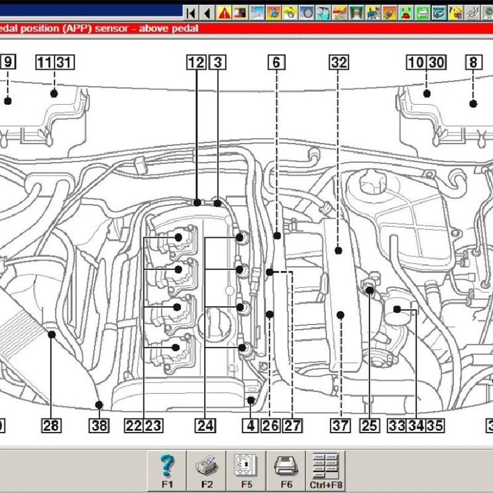The height and width of the screenshot is (493, 493).
Task: Click component label 6
Action: [x=276, y=62]
